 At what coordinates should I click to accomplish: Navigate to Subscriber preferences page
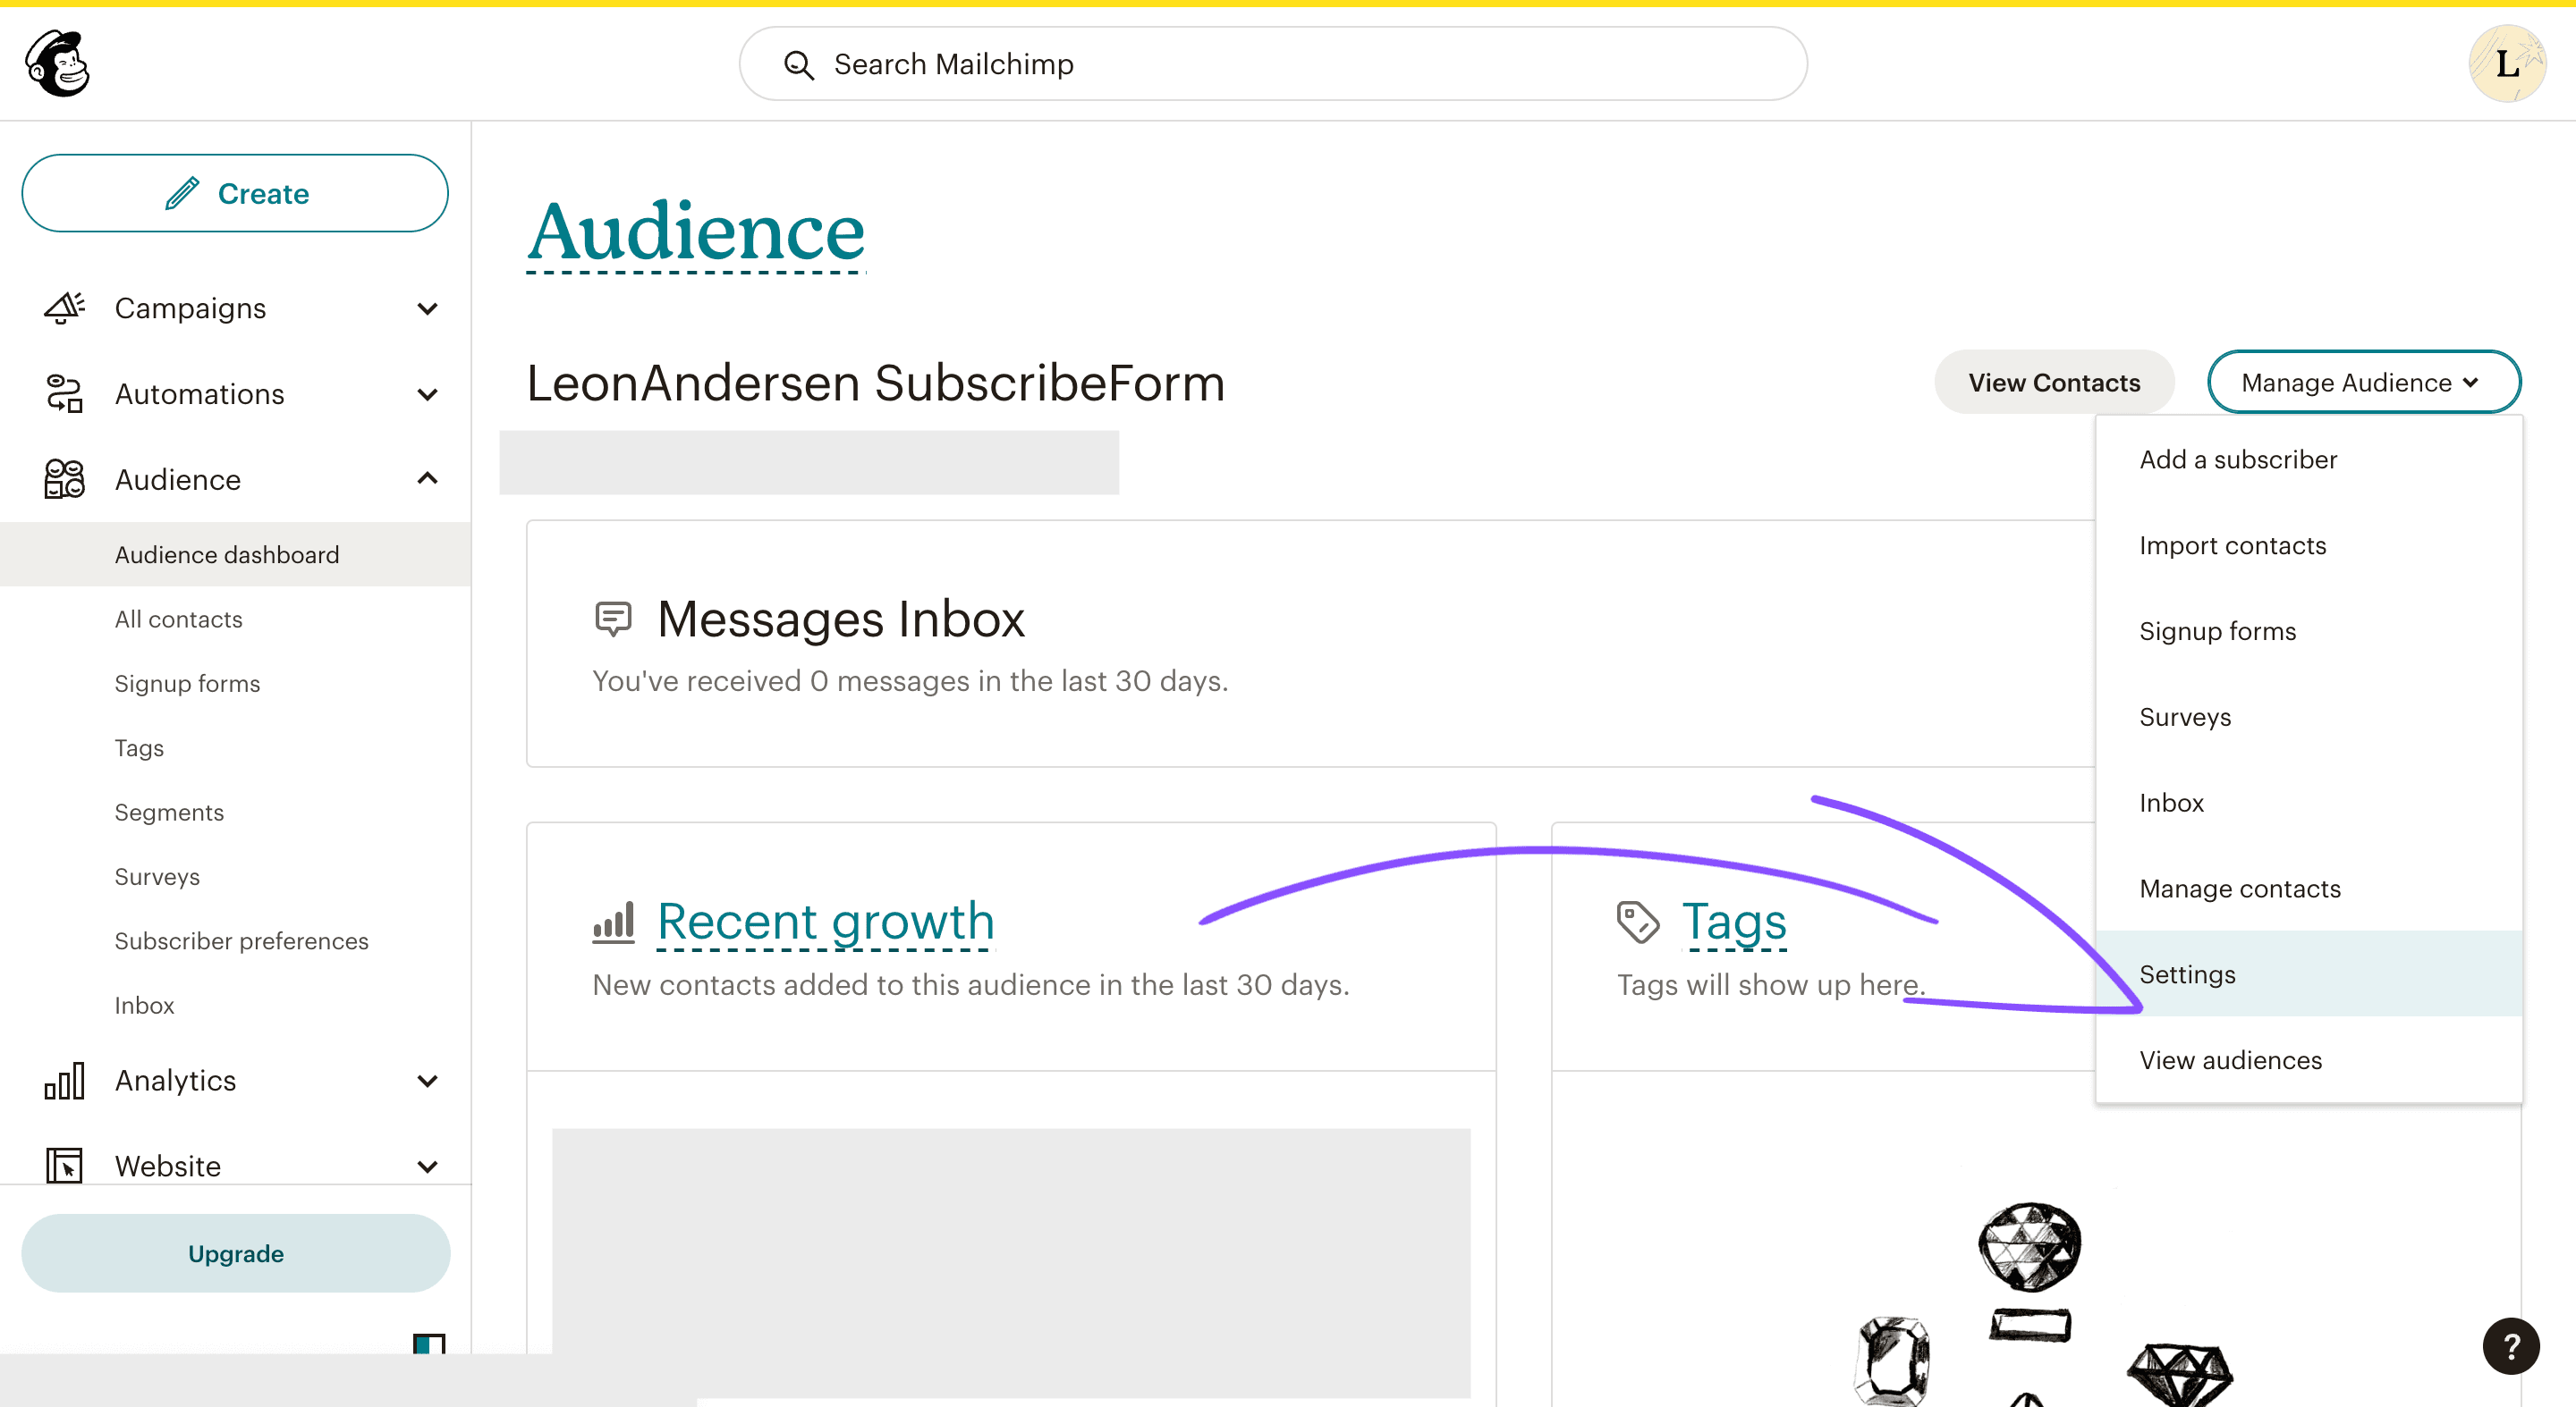pos(241,941)
